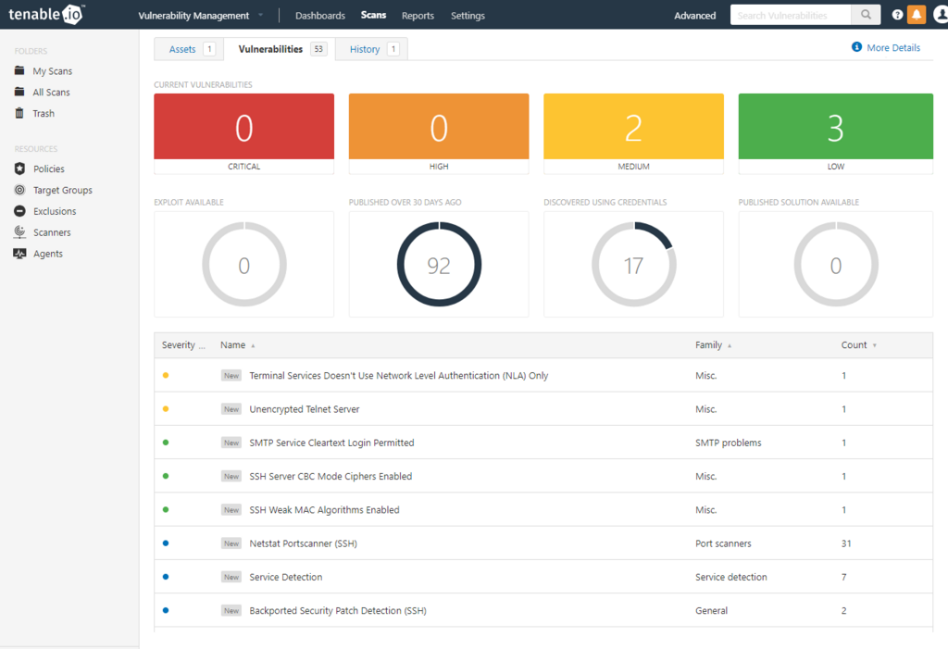Click count 31 in Netstat row

tap(846, 543)
